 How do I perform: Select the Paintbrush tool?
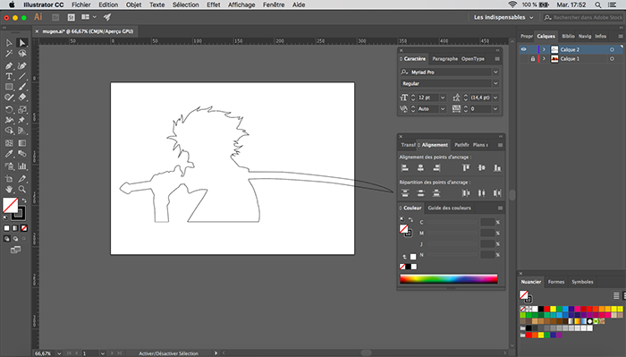[x=22, y=87]
